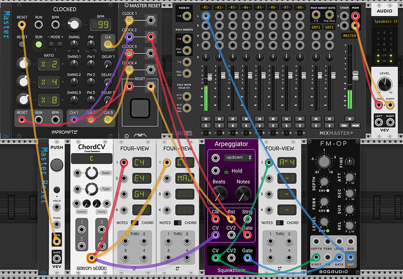Click ChordCV poly output jack at the bottom
Viewport: 403px width, 279px height.
(91, 257)
